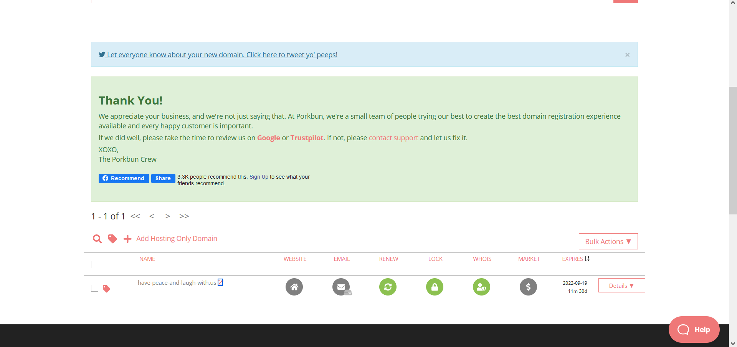
Task: Click the MARKET column header
Action: [x=529, y=259]
